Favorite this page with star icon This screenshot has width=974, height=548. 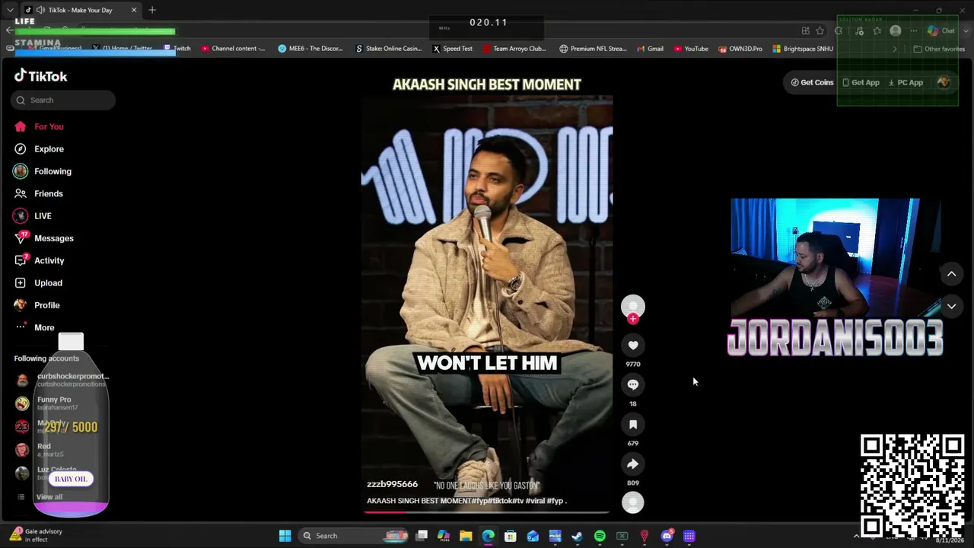(820, 30)
